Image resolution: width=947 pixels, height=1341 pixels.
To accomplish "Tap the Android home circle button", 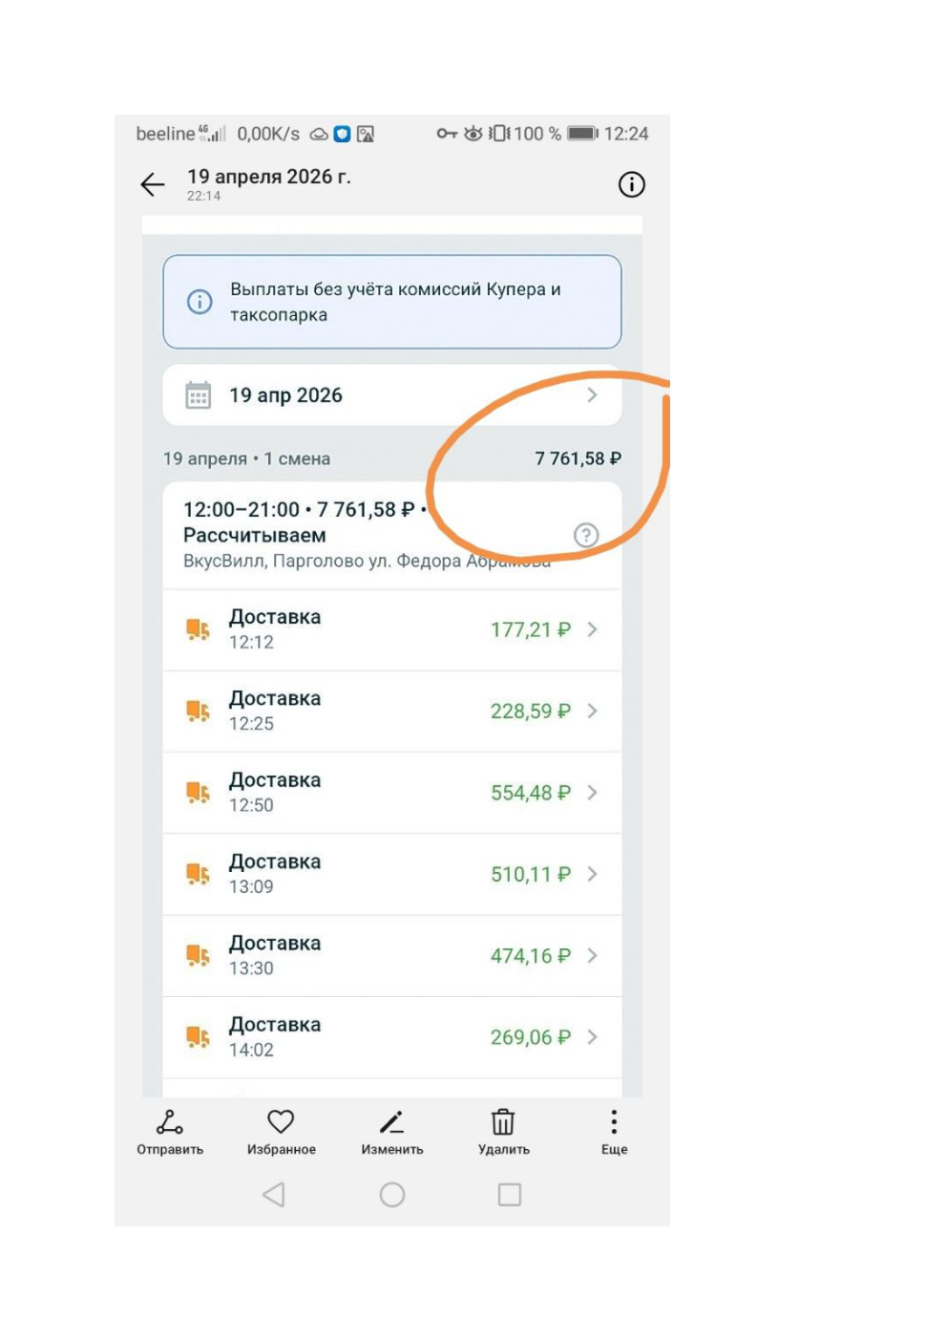I will click(392, 1194).
